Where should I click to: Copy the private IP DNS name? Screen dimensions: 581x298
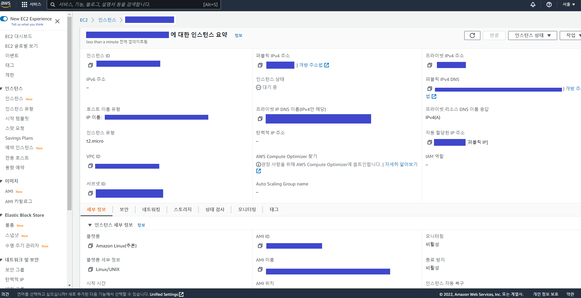pyautogui.click(x=260, y=119)
